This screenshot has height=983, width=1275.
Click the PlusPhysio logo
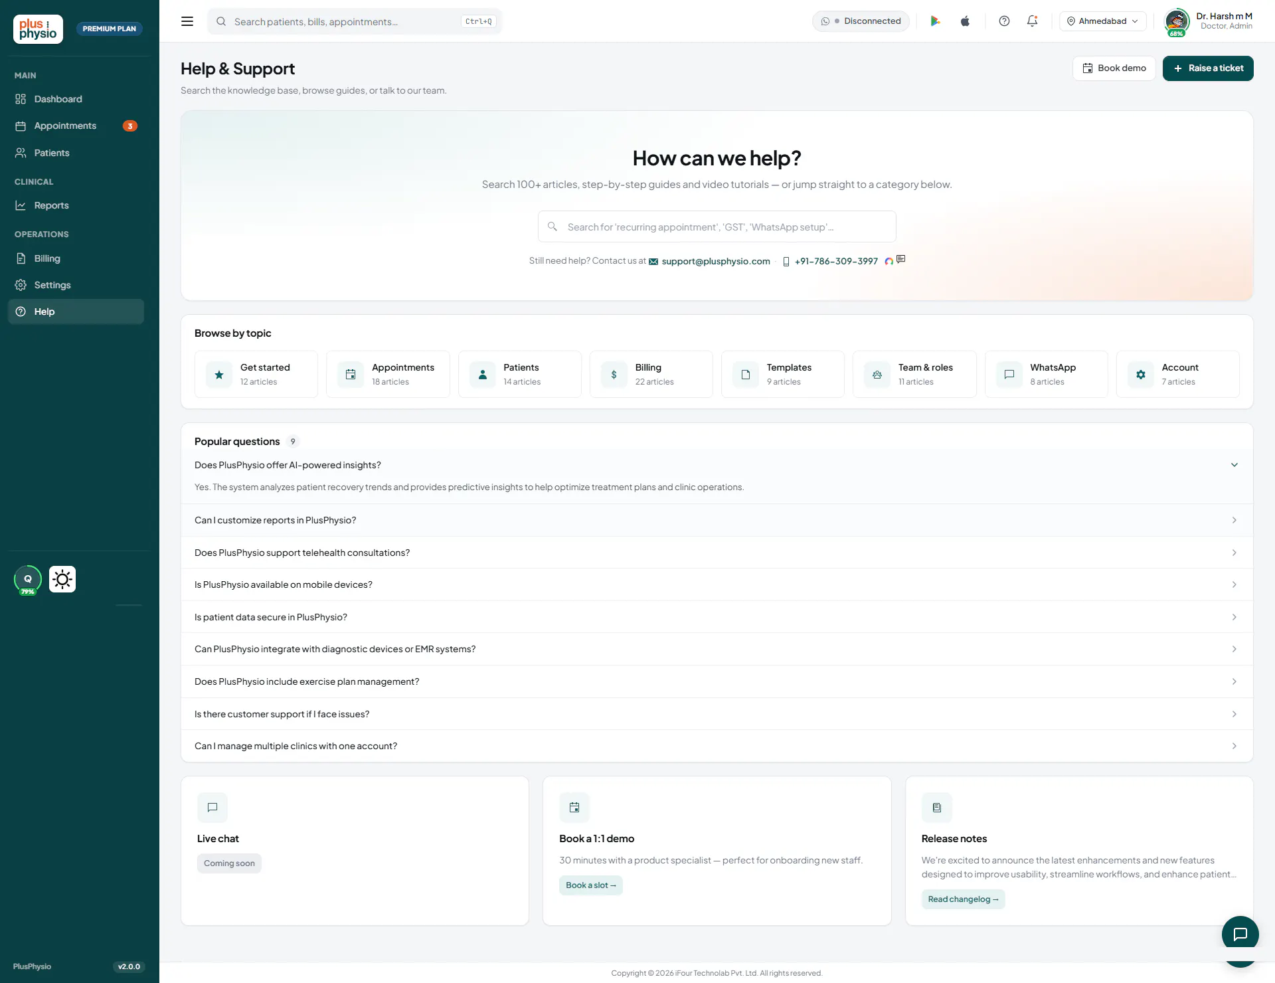click(38, 29)
